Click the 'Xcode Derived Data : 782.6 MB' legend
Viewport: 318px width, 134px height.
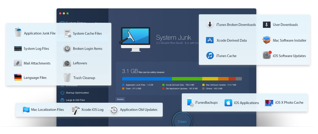(x=178, y=85)
